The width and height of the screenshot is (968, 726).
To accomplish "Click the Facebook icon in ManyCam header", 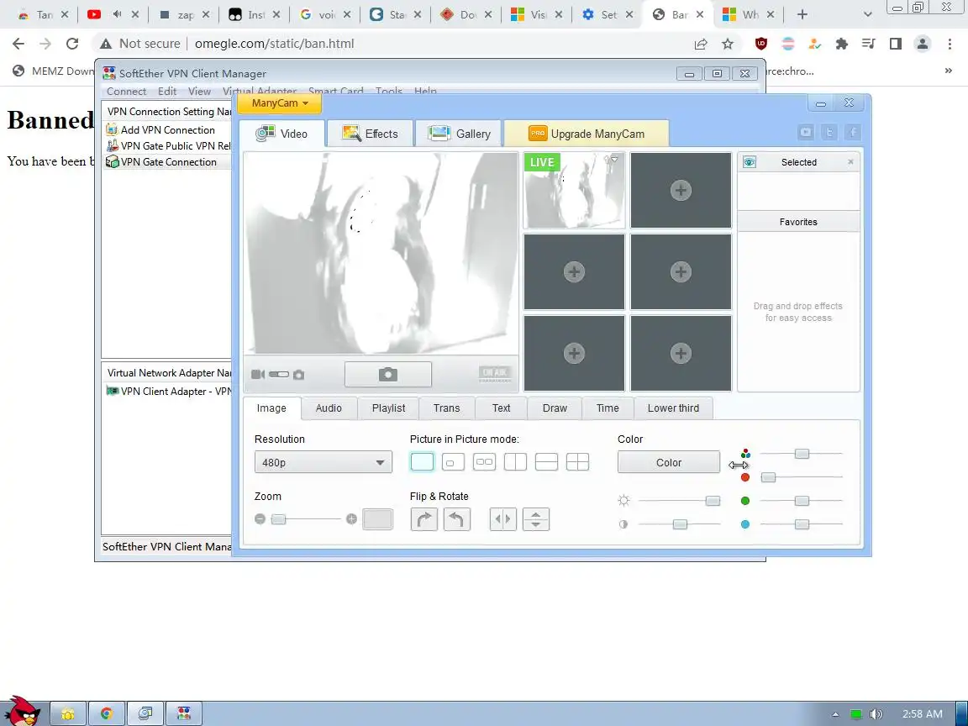I will coord(853,132).
